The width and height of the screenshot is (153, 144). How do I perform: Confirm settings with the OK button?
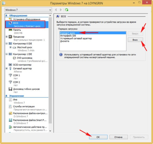point(98,137)
